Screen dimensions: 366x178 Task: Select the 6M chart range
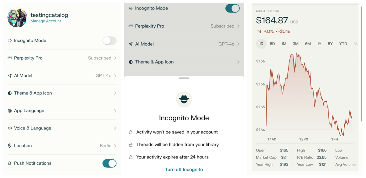click(x=307, y=44)
